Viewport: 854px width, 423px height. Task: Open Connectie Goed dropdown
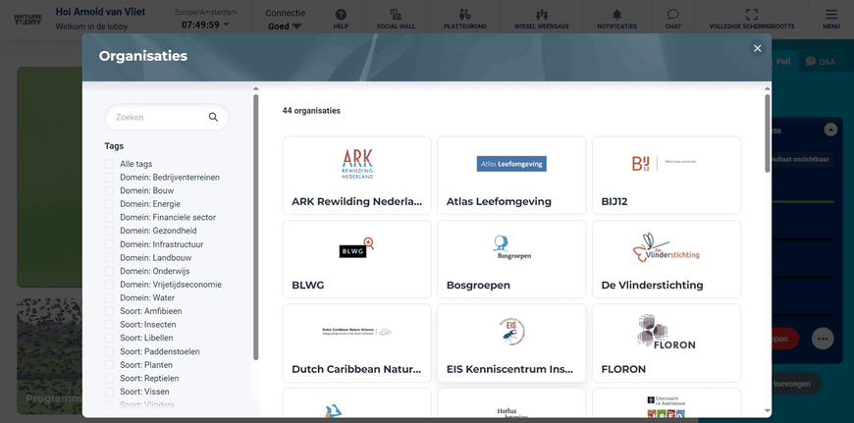[x=285, y=26]
